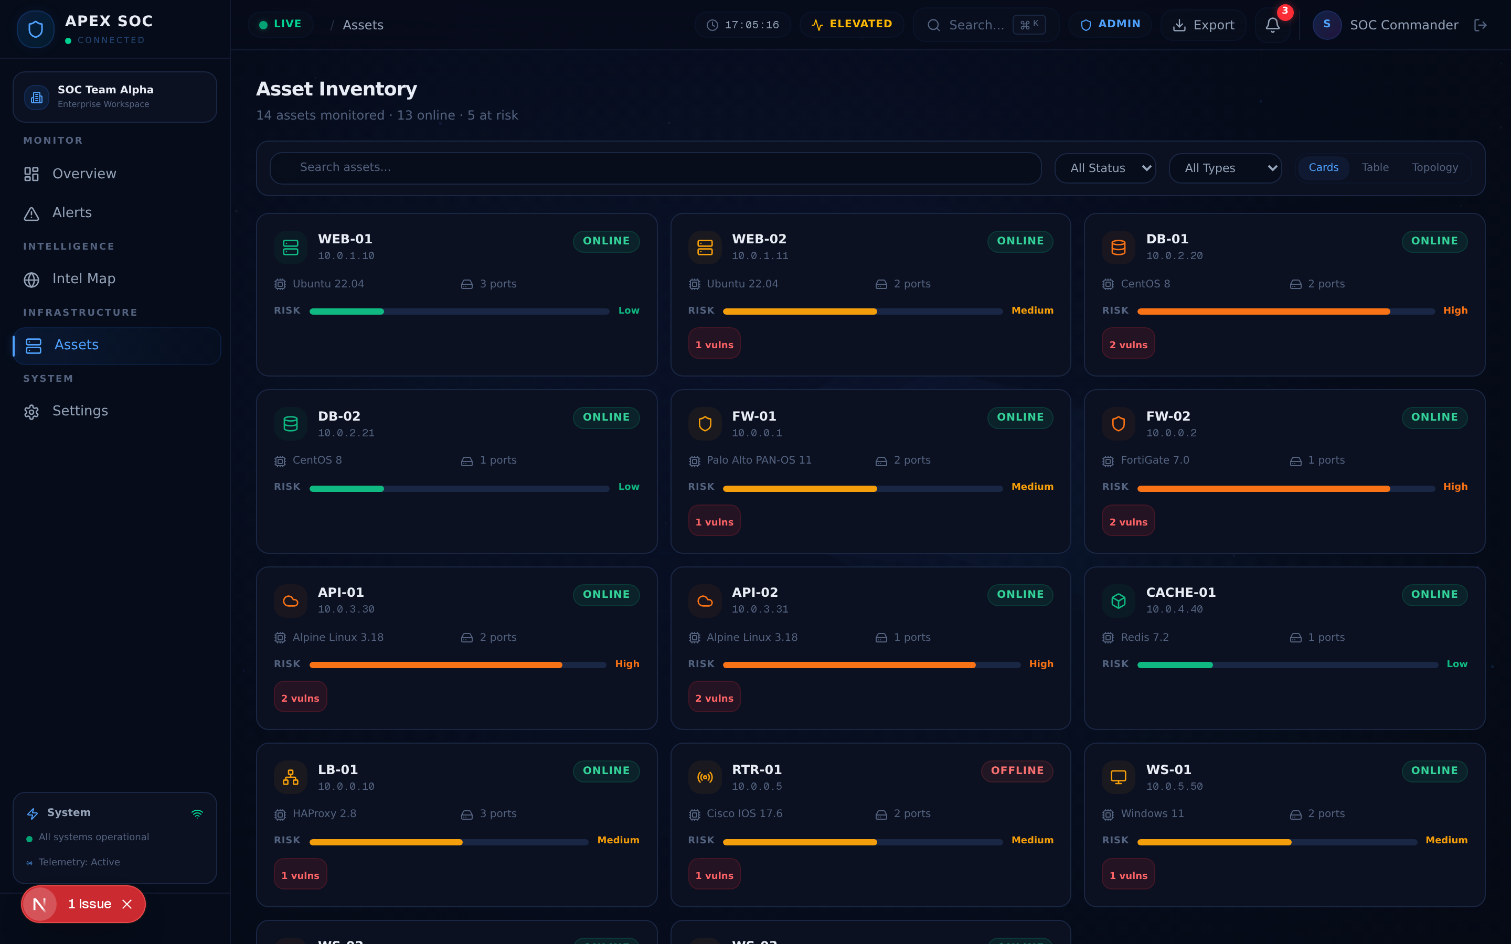
Task: Click the WEB-01 server icon
Action: [x=290, y=247]
